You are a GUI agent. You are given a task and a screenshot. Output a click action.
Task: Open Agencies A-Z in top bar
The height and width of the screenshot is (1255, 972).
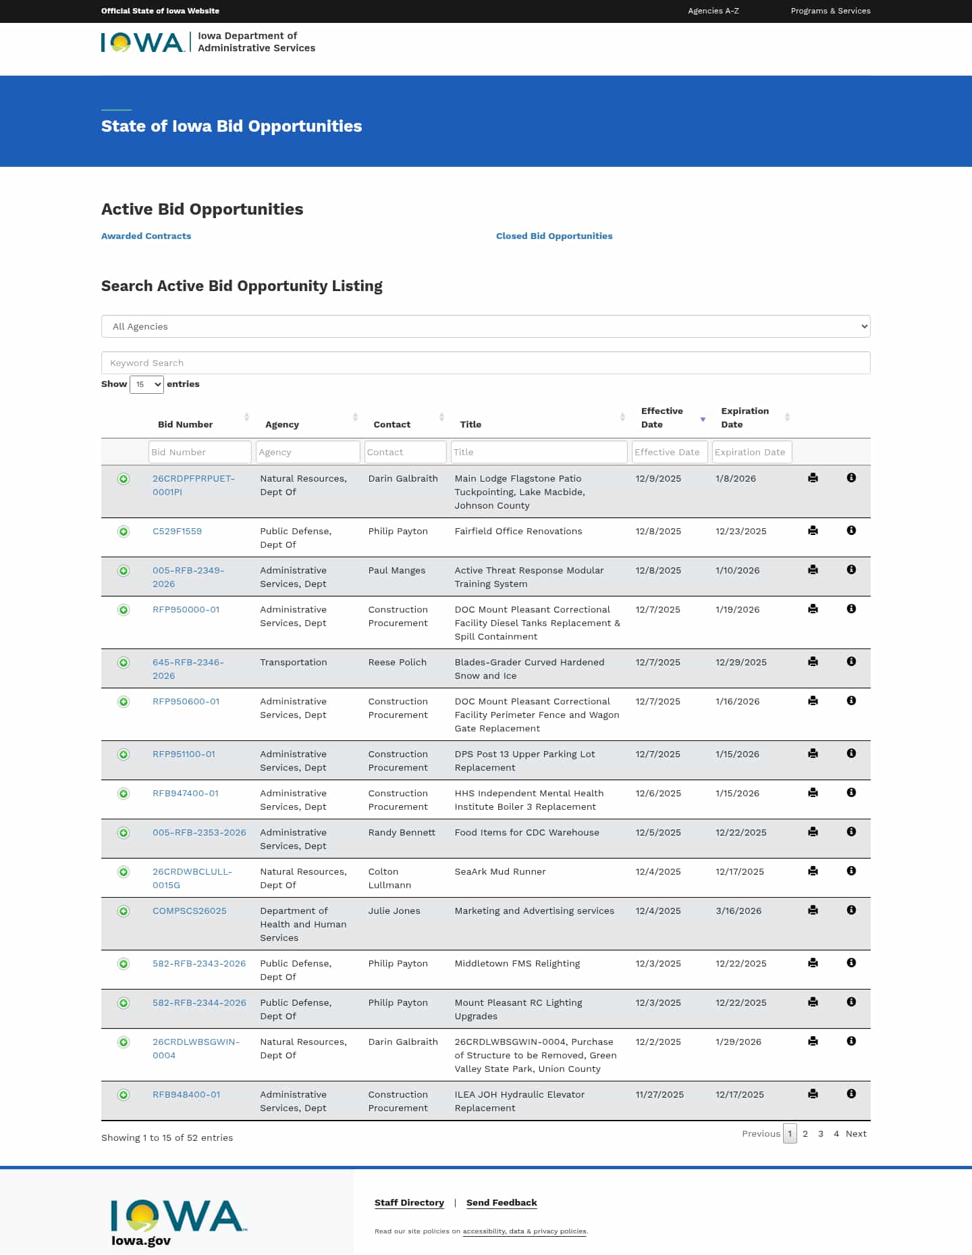pos(713,11)
